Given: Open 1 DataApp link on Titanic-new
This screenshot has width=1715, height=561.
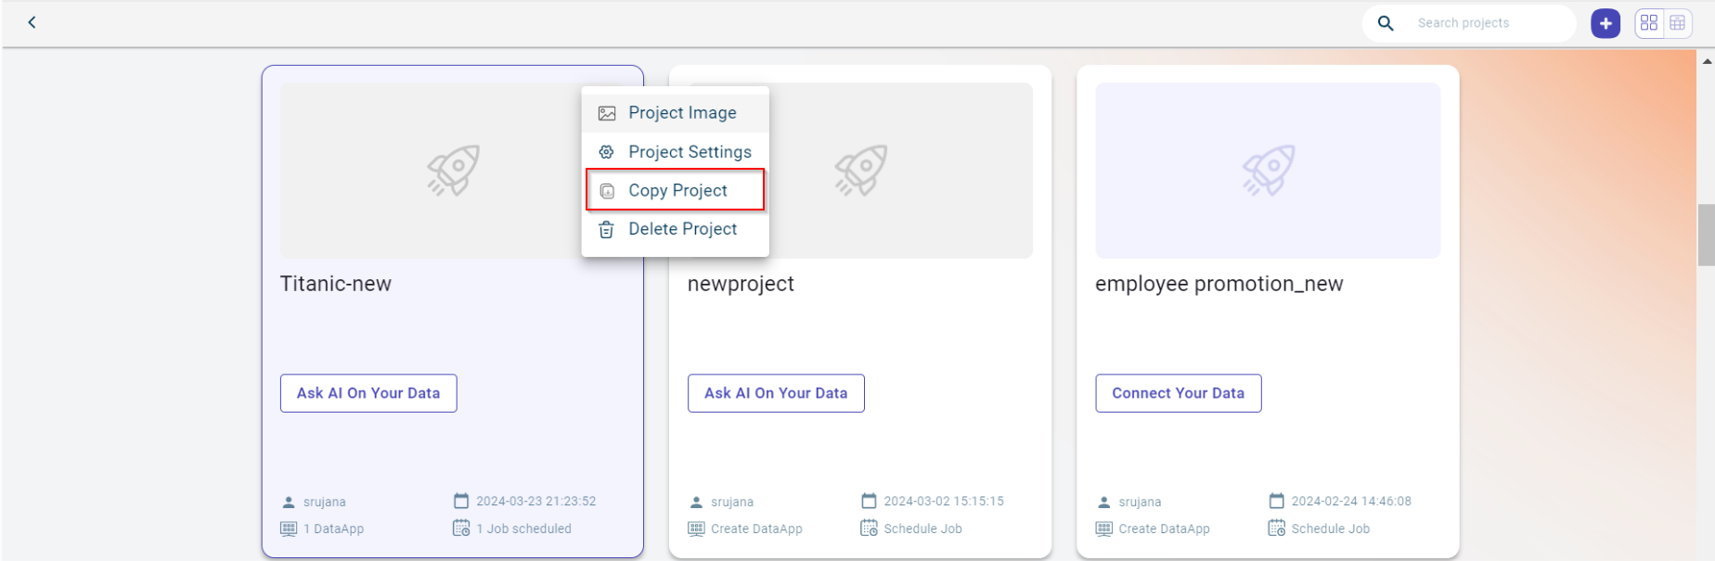Looking at the screenshot, I should 332,529.
